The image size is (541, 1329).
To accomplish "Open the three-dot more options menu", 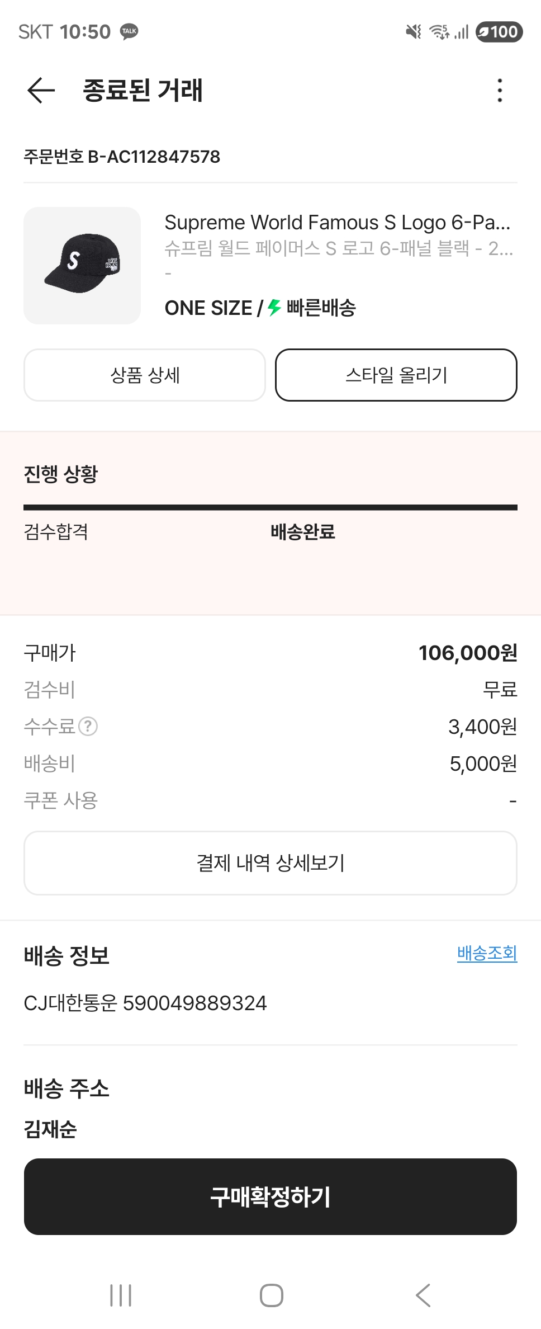I will [500, 91].
